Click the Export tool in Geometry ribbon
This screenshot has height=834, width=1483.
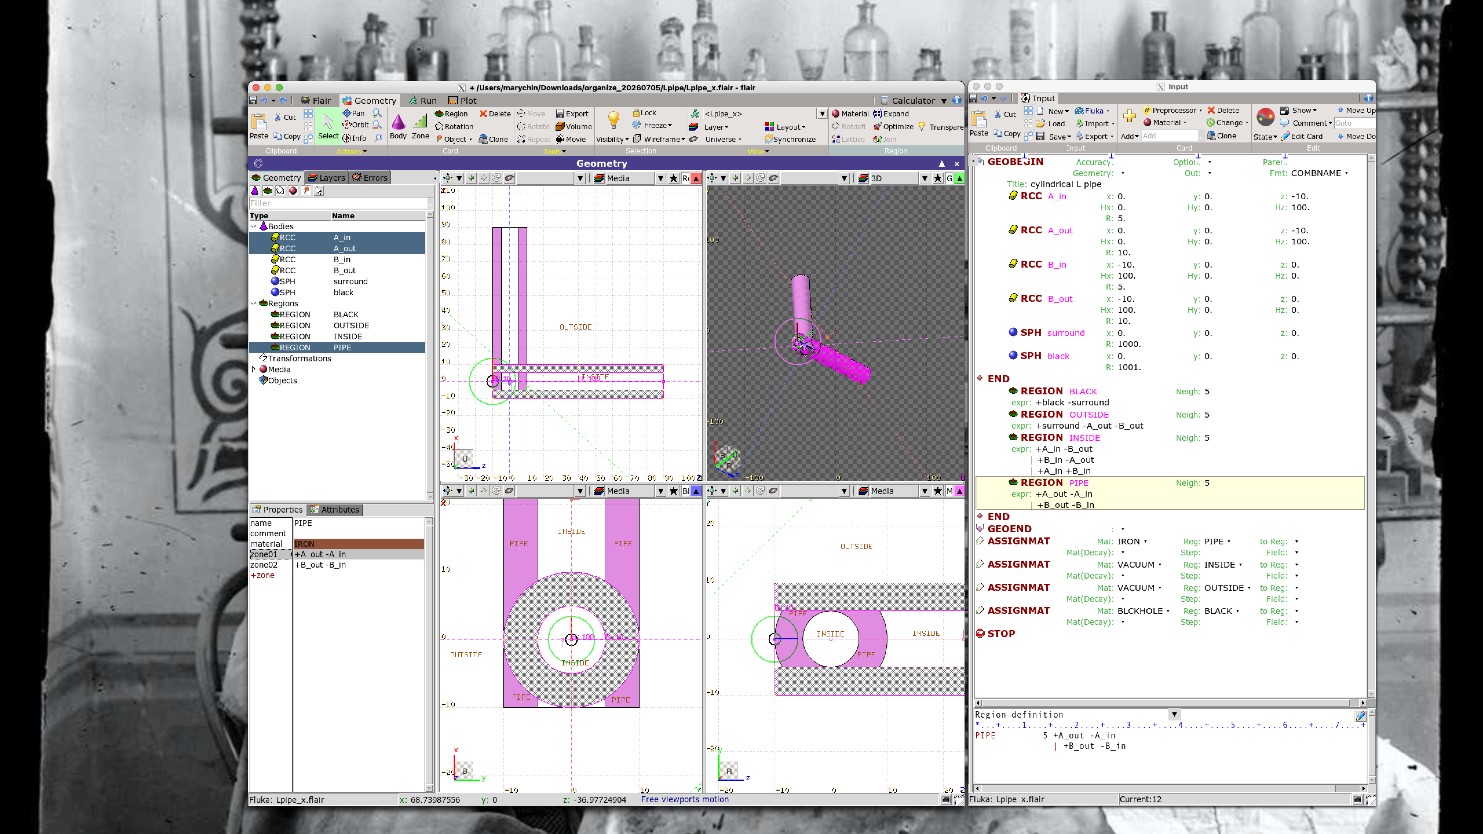click(x=572, y=114)
